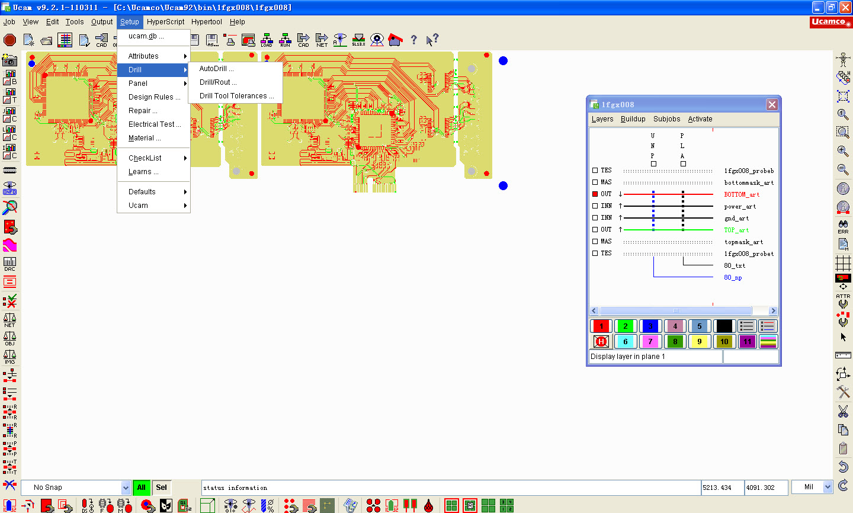Click the camera snapshot sidebar icon
Image resolution: width=853 pixels, height=513 pixels.
[x=9, y=60]
